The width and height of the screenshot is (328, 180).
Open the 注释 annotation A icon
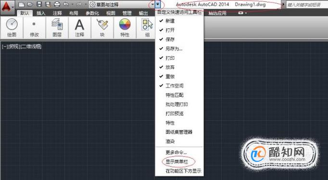pyautogui.click(x=79, y=28)
